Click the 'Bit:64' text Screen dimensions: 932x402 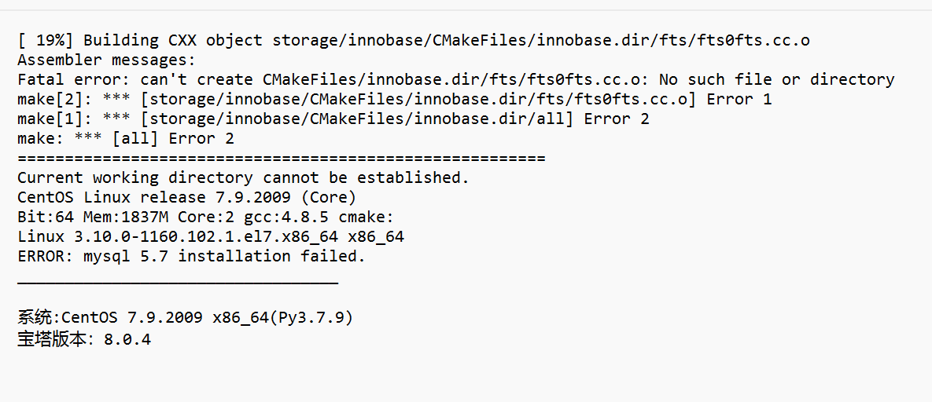click(46, 217)
